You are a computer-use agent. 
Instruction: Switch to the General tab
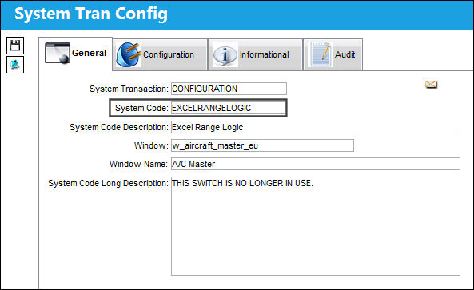[x=76, y=54]
